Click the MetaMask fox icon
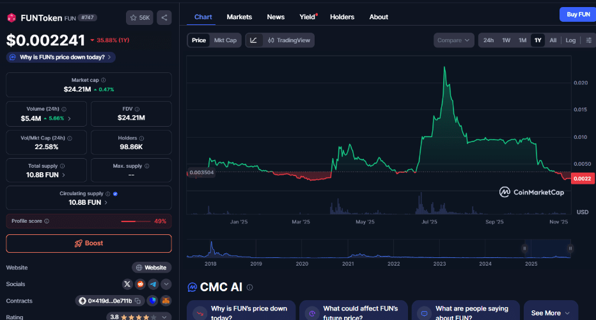The image size is (596, 320). click(165, 301)
